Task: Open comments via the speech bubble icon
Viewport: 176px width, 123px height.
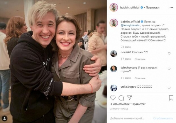Action: 121,98
